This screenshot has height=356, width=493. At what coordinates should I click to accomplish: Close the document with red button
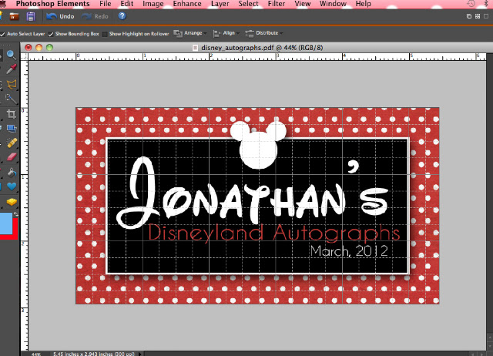[29, 48]
